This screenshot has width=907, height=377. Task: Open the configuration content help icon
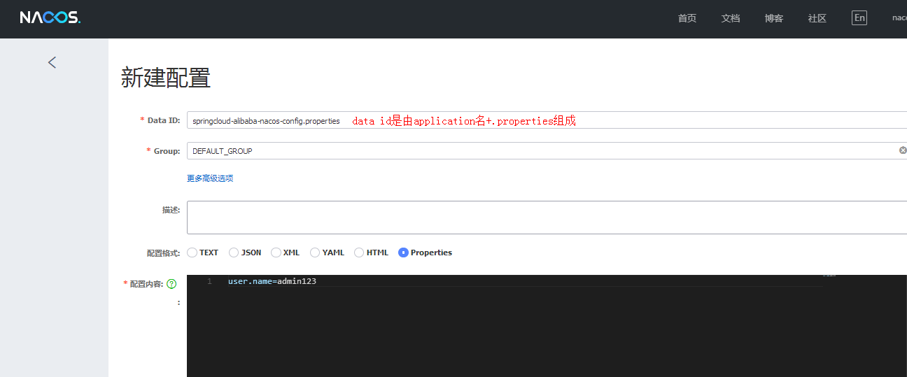171,284
